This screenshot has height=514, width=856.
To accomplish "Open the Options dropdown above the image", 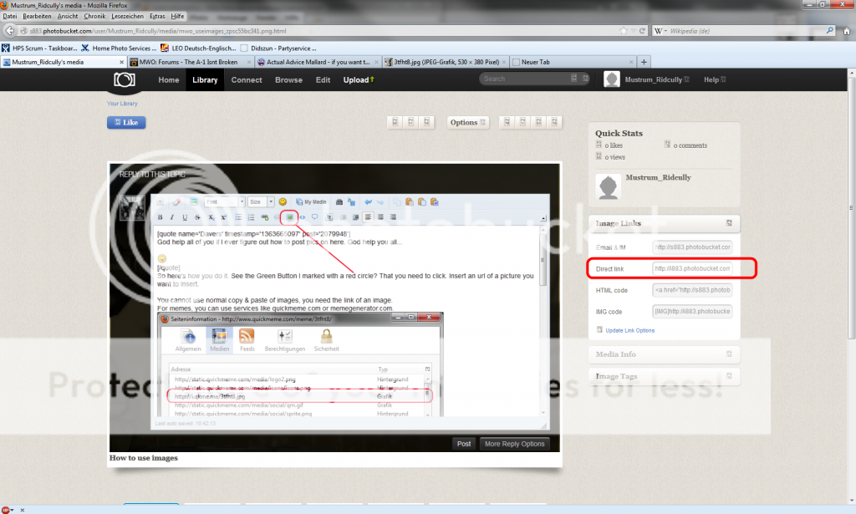I will click(467, 122).
